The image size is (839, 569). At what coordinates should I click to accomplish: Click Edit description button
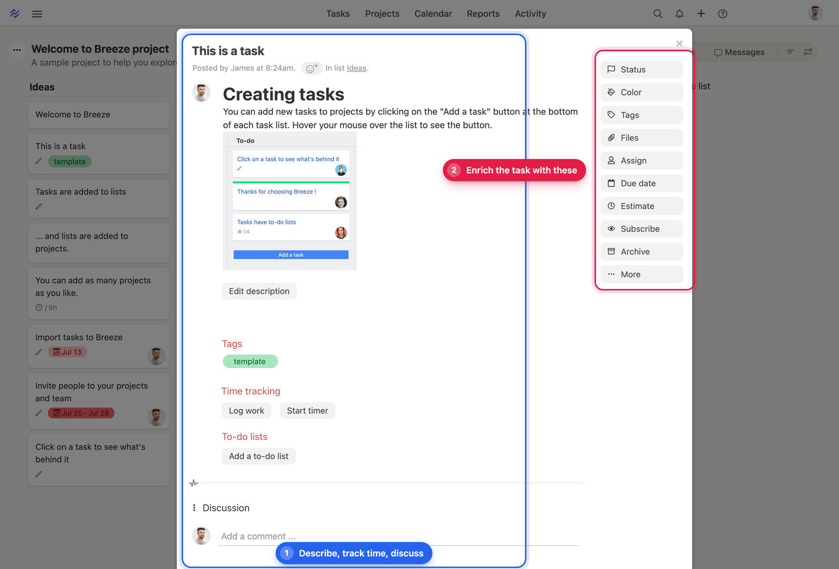(x=259, y=291)
